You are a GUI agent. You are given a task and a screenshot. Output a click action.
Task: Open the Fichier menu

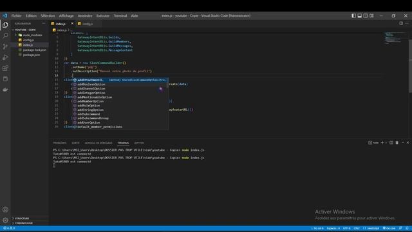[x=16, y=15]
